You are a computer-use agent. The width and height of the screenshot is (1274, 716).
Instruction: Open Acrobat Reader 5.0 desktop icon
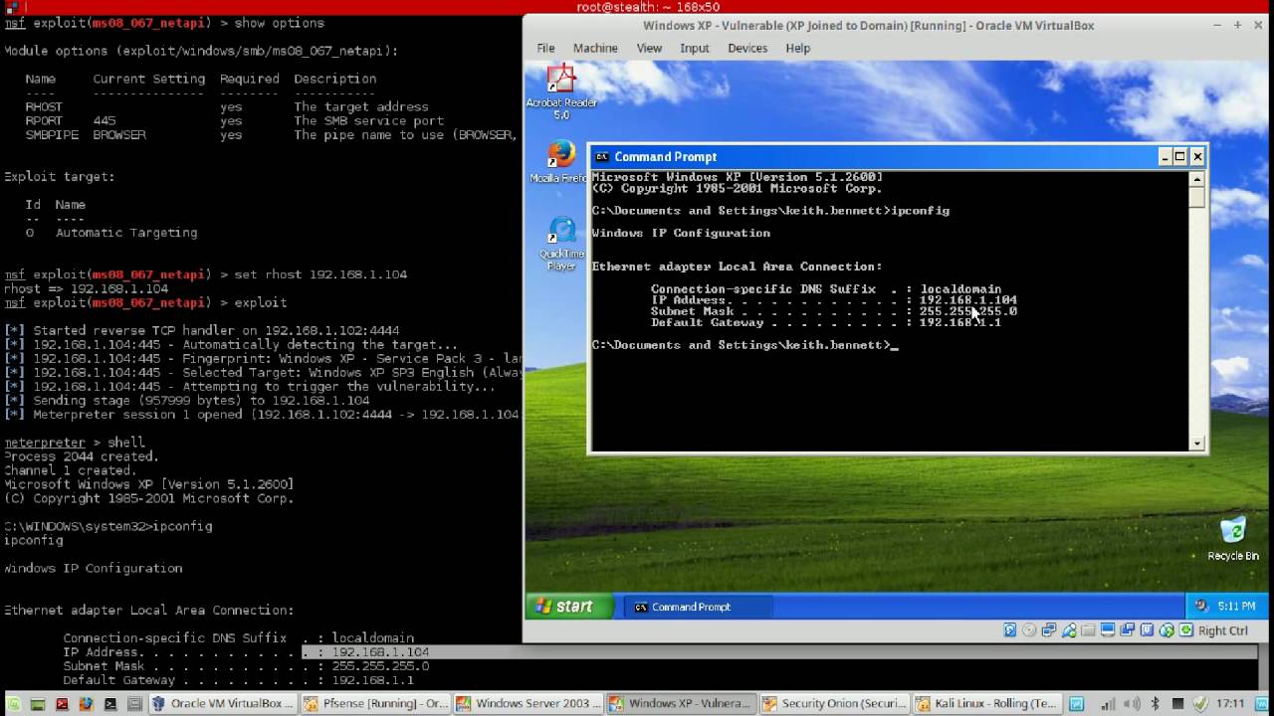click(561, 90)
